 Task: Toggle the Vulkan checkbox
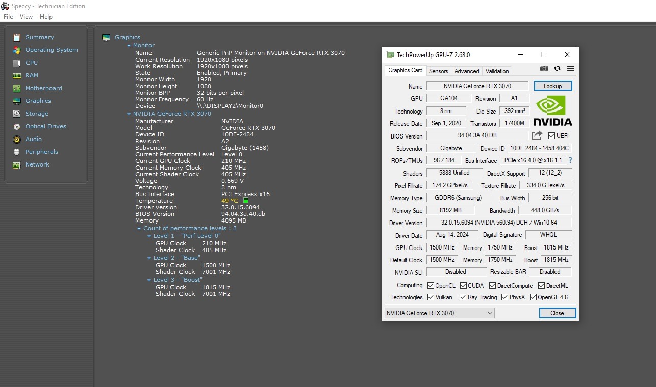coord(431,297)
